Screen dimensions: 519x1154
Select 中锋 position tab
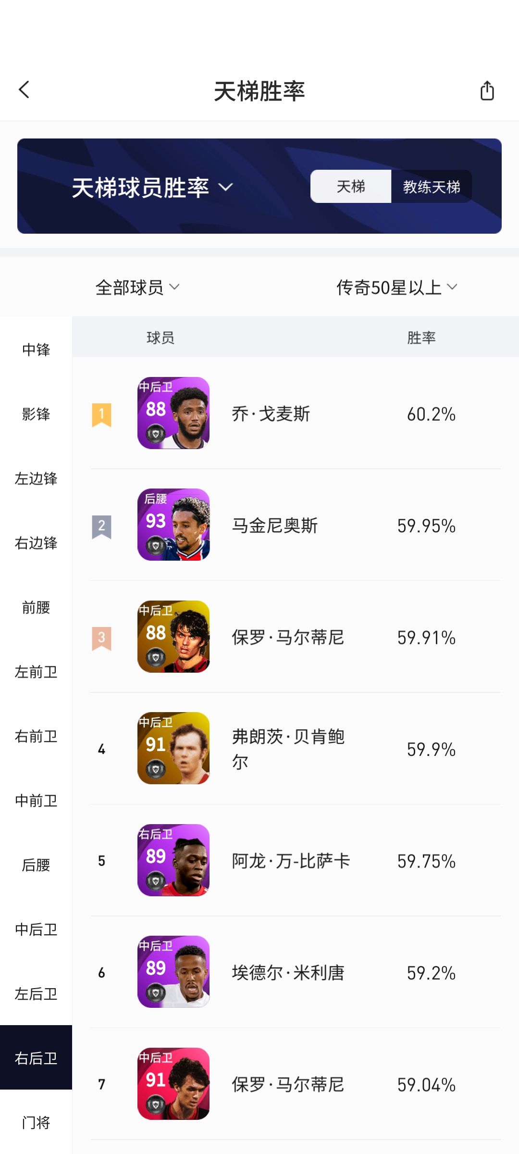click(x=36, y=350)
